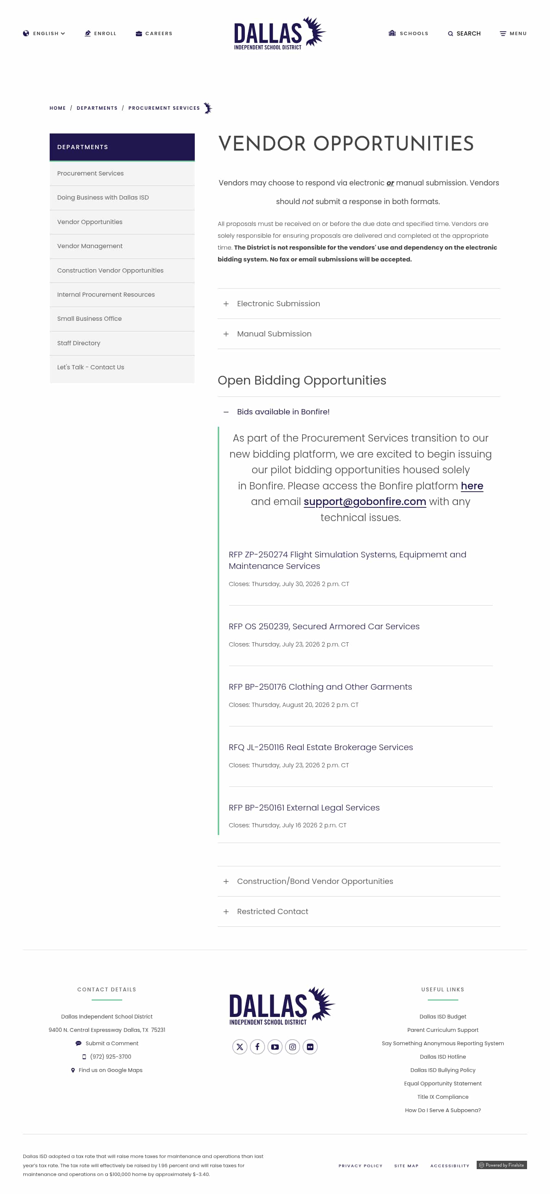Viewport: 550px width, 1194px height.
Task: Open Parent Curriculum Support link
Action: tap(443, 1030)
